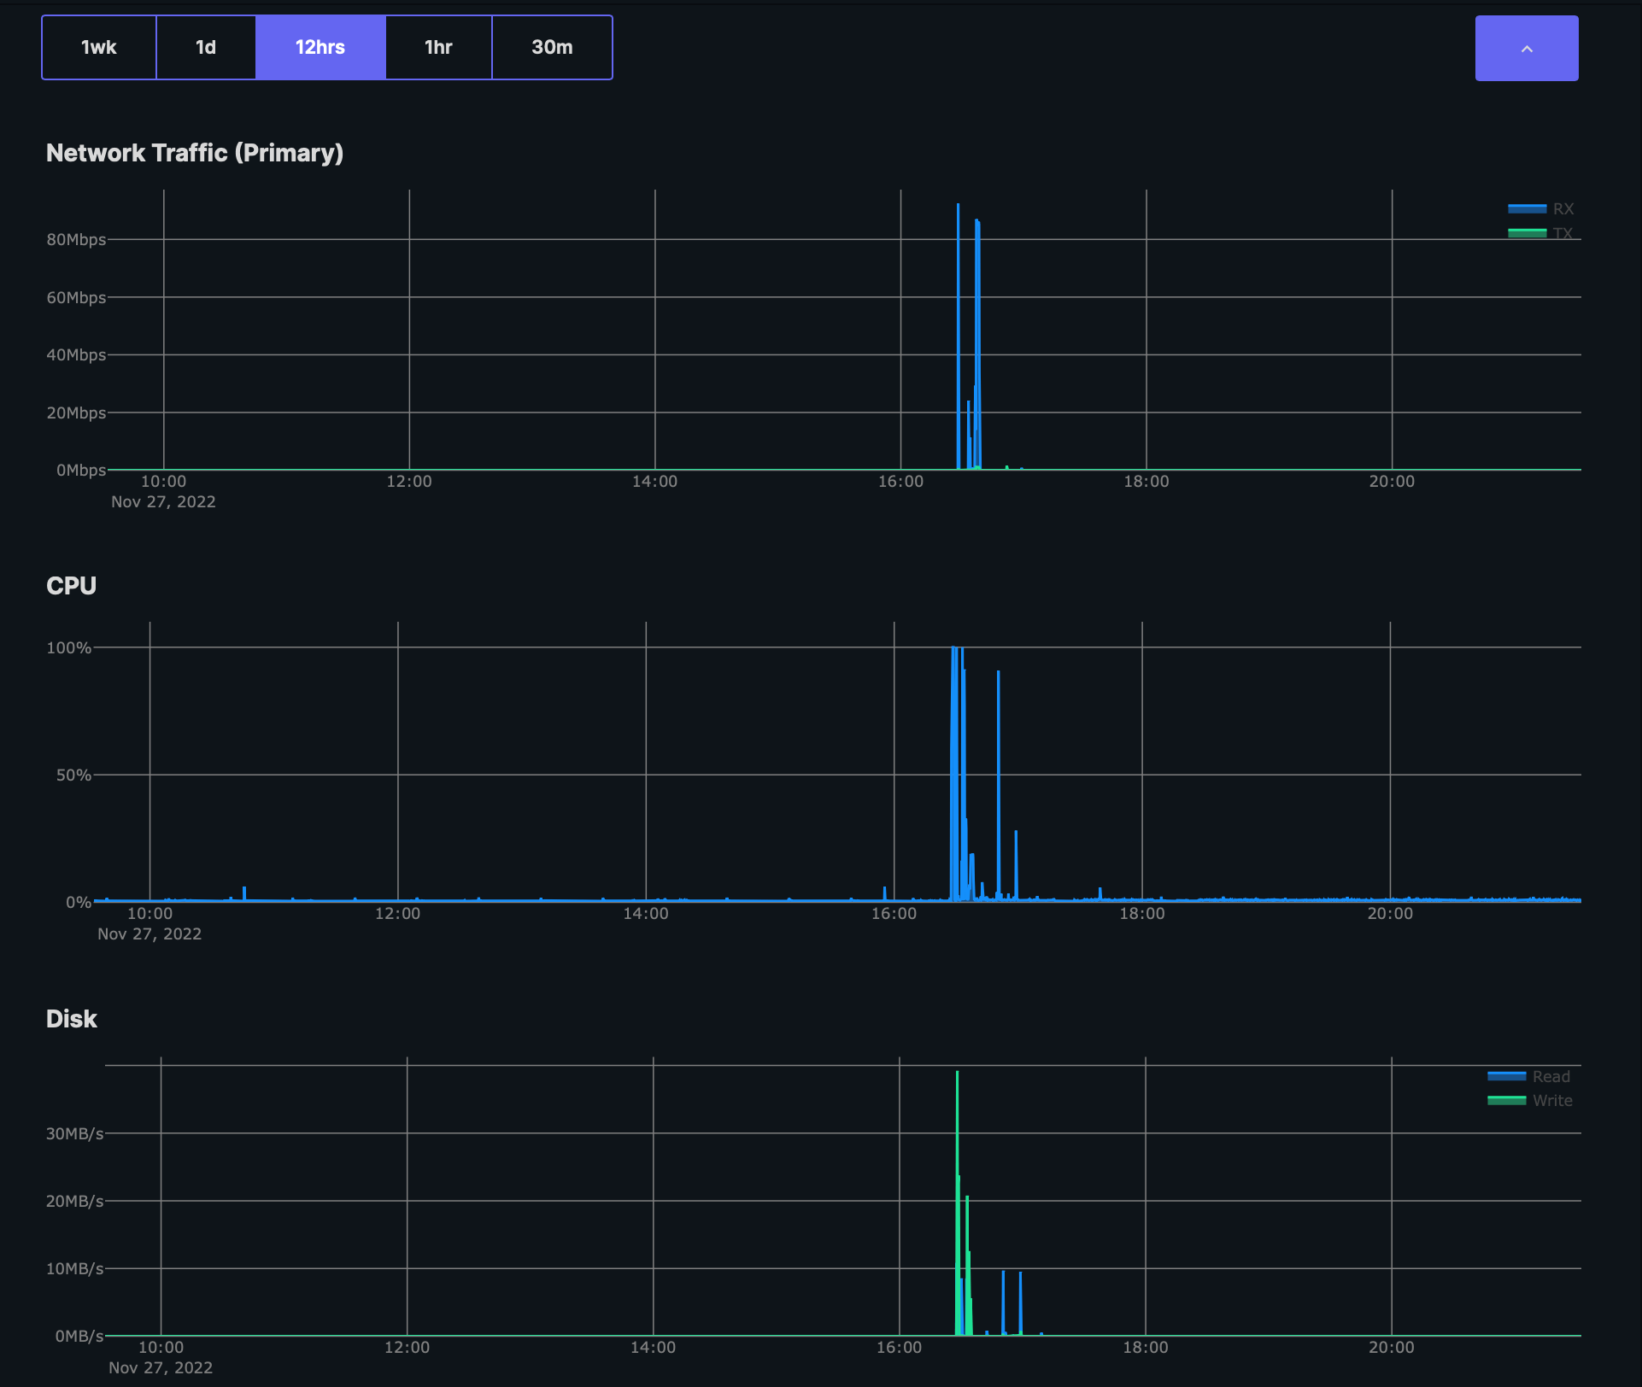Viewport: 1642px width, 1387px height.
Task: Toggle Read series in disk legend
Action: point(1551,1077)
